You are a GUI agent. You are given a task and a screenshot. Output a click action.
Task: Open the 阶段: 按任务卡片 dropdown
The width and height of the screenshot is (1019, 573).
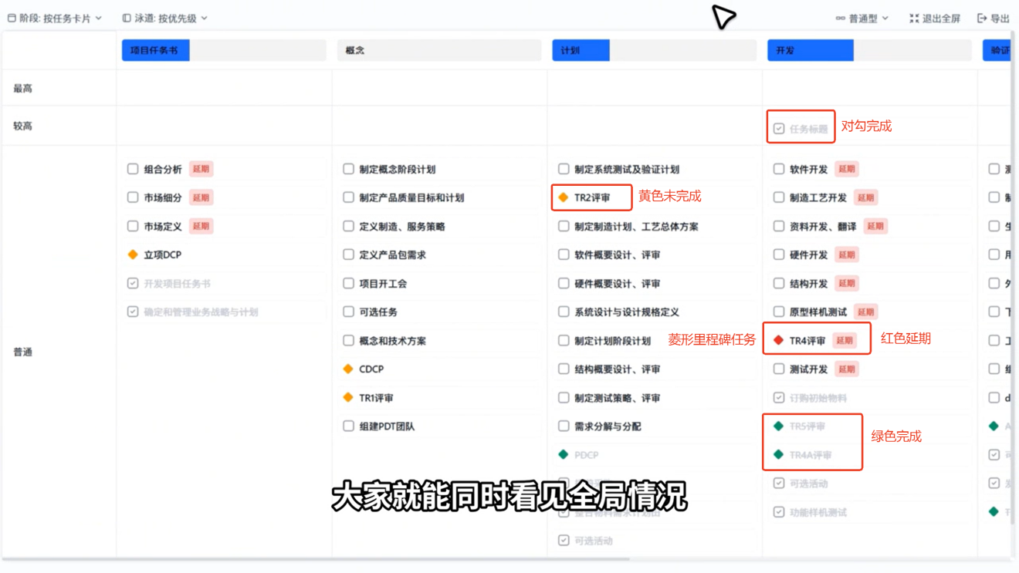[x=54, y=18]
